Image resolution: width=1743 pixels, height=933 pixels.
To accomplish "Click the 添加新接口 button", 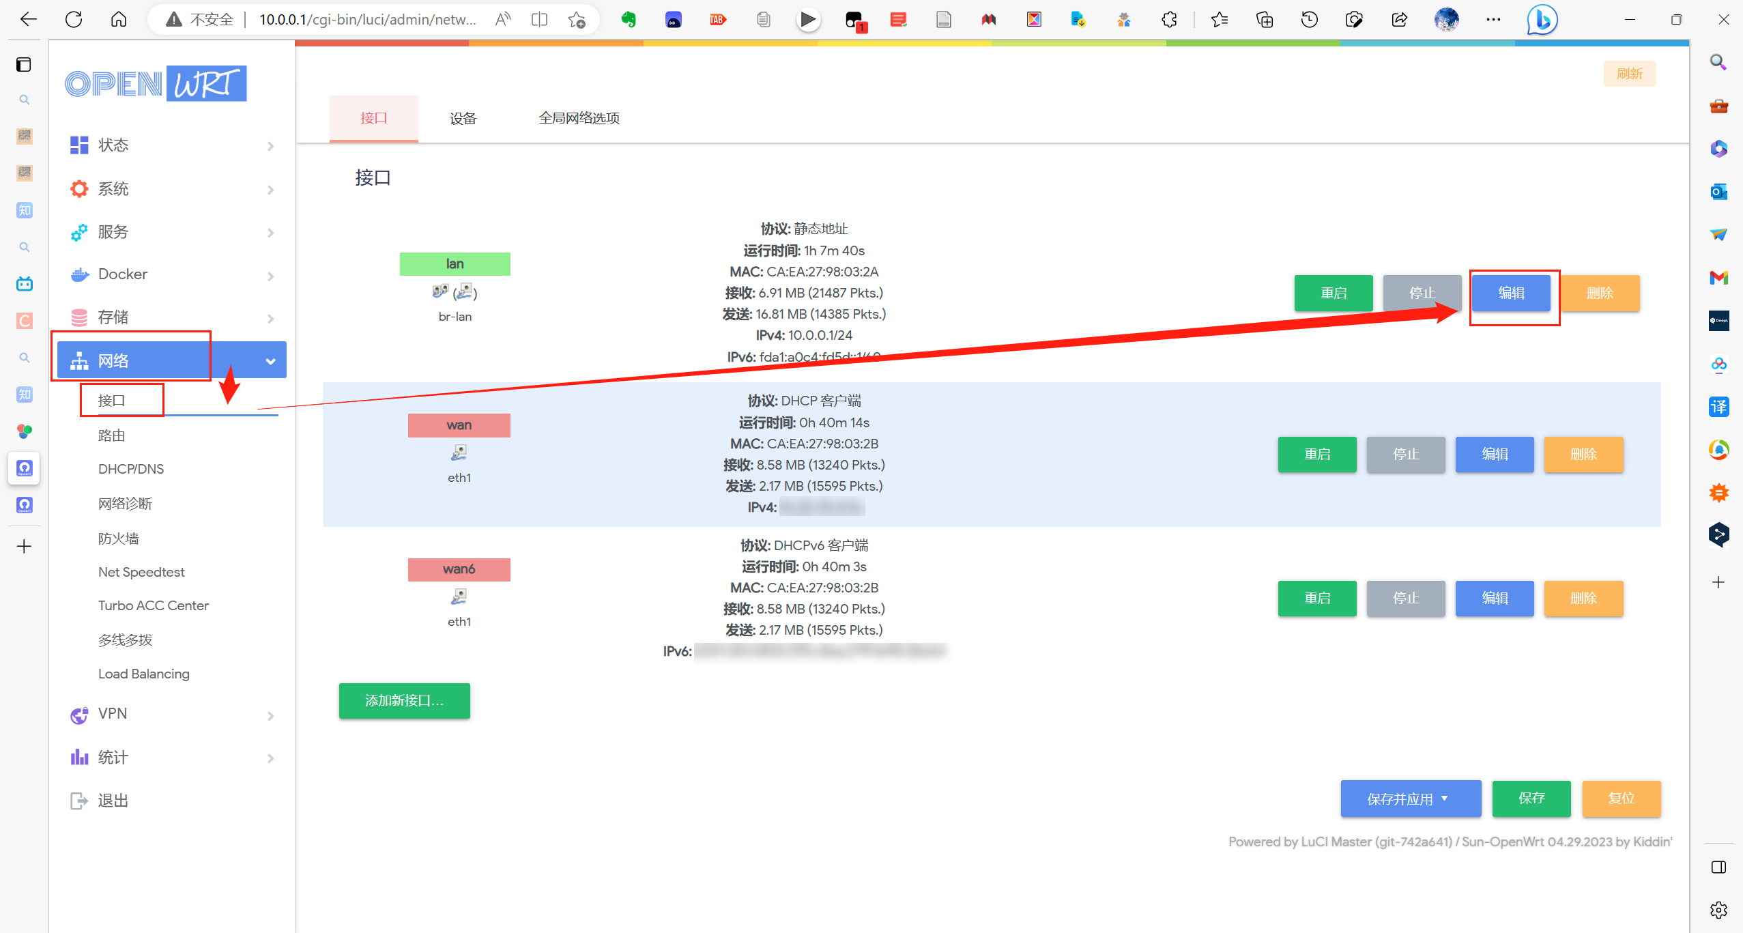I will tap(404, 701).
